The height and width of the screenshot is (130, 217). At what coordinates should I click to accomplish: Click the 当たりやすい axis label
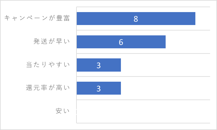[48, 64]
